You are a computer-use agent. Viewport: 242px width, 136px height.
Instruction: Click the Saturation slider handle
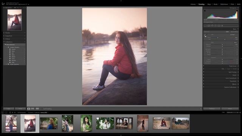click(x=222, y=63)
